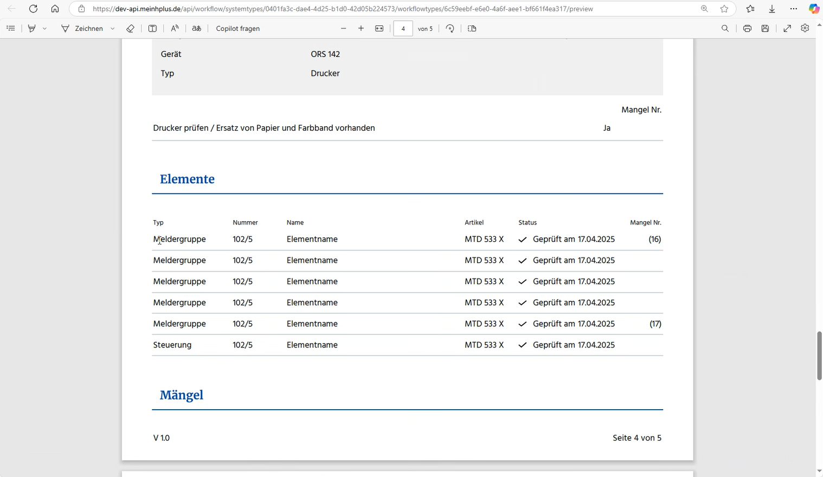Click the page number input field
The height and width of the screenshot is (477, 823).
coord(403,28)
